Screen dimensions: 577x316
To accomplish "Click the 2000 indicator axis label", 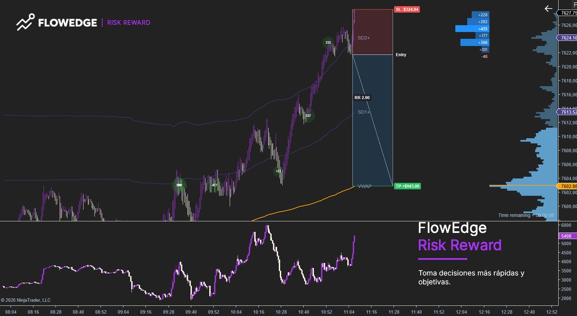I will (x=565, y=298).
